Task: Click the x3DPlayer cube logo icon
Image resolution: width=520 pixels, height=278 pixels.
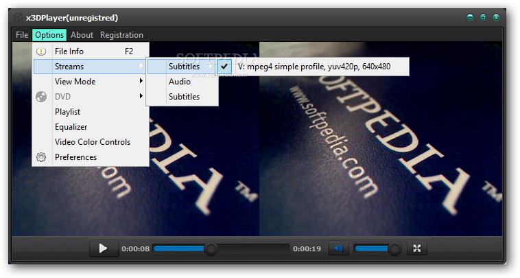Action: click(18, 18)
